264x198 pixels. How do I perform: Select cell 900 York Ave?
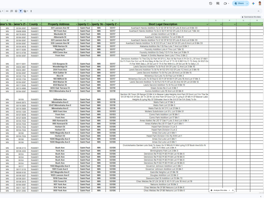(60, 191)
